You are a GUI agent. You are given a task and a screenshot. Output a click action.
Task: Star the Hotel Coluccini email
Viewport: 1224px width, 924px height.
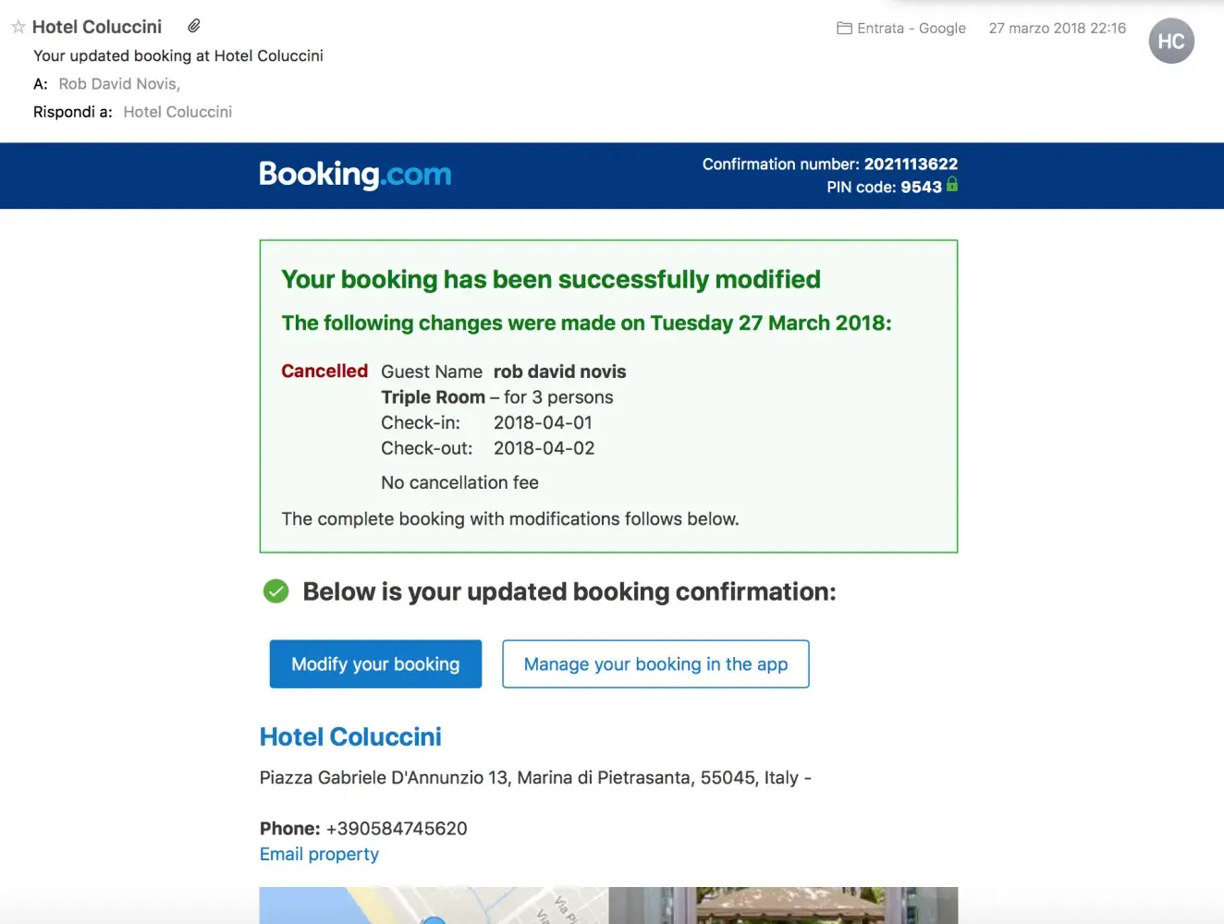(18, 27)
